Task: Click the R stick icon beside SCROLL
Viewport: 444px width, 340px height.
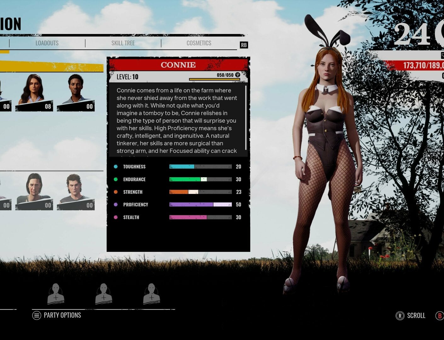Action: pyautogui.click(x=400, y=316)
